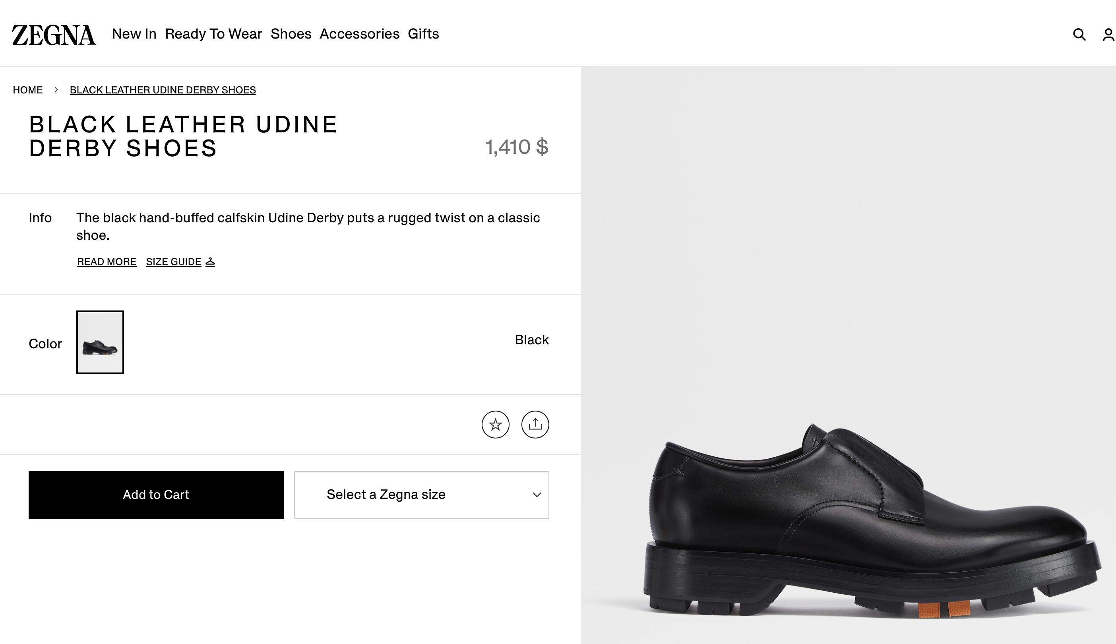Open the search icon
1116x644 pixels.
click(x=1079, y=35)
